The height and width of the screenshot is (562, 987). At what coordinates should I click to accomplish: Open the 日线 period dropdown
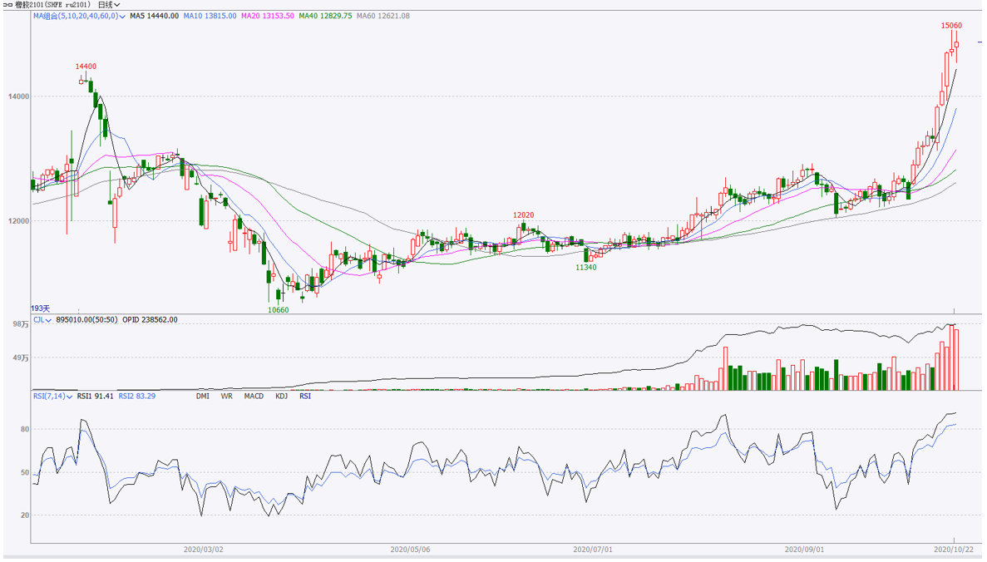[x=109, y=5]
